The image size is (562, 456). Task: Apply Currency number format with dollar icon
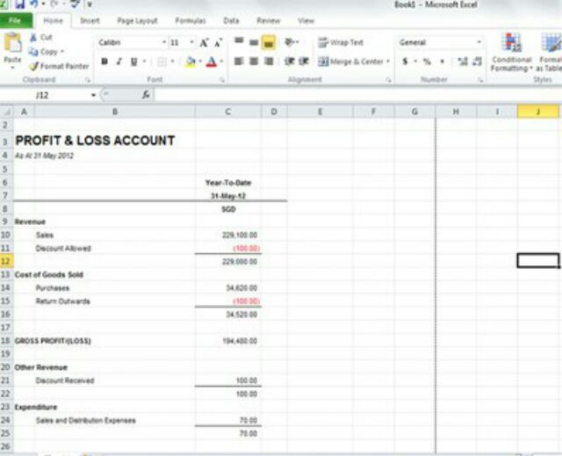pos(405,62)
